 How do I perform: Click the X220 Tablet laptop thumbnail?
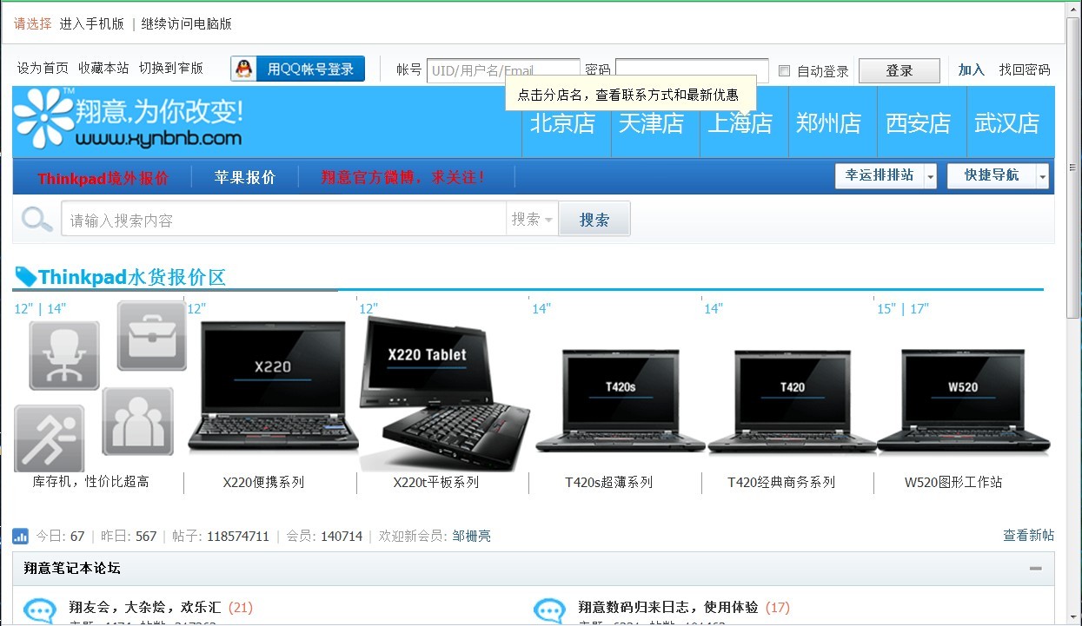click(x=445, y=392)
